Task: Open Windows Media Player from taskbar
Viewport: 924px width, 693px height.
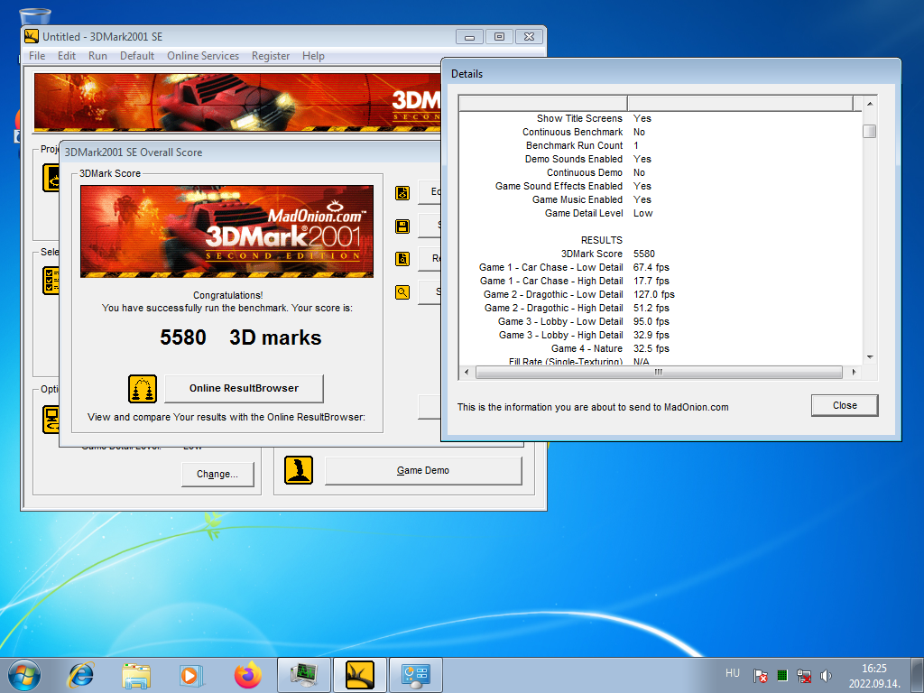Action: pyautogui.click(x=191, y=675)
